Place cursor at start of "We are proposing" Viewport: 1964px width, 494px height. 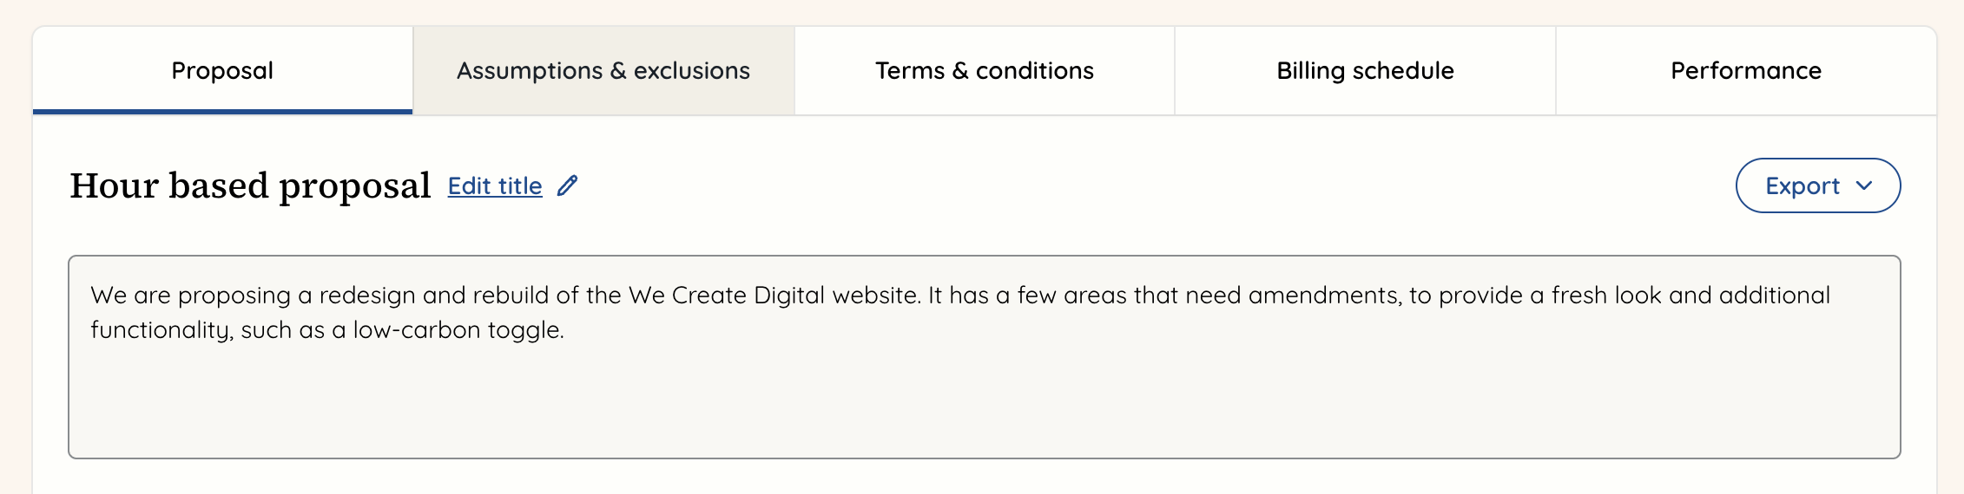[x=91, y=296]
